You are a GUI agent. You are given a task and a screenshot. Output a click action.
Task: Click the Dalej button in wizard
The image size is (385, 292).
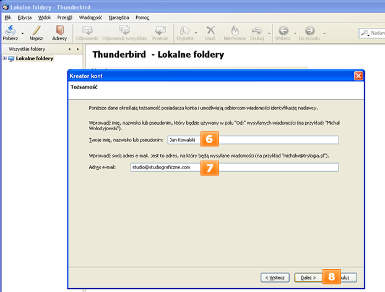point(308,278)
